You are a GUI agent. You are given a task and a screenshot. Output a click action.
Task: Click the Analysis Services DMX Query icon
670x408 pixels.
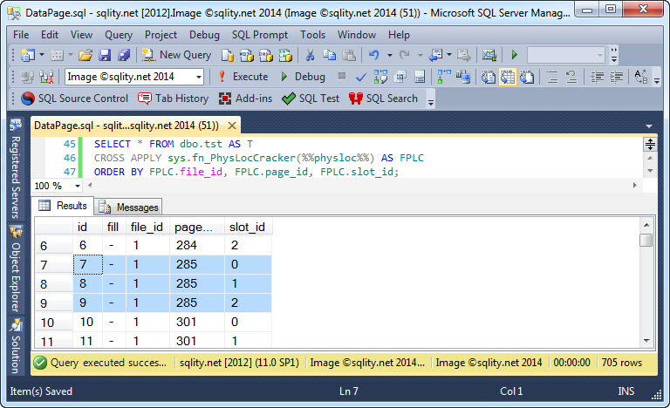266,55
